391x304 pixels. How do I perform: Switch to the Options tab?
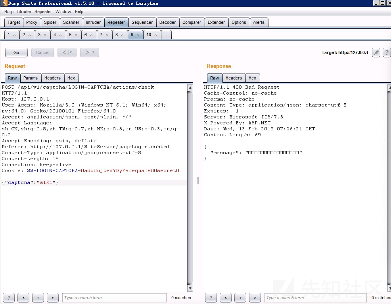tap(239, 22)
